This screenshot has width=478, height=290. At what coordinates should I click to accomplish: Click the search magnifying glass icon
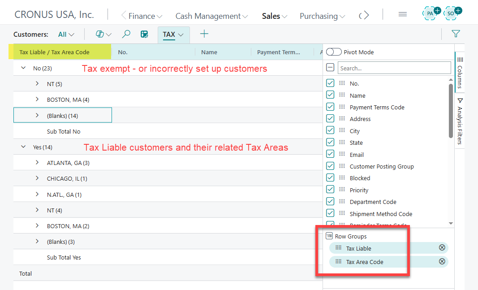click(126, 34)
